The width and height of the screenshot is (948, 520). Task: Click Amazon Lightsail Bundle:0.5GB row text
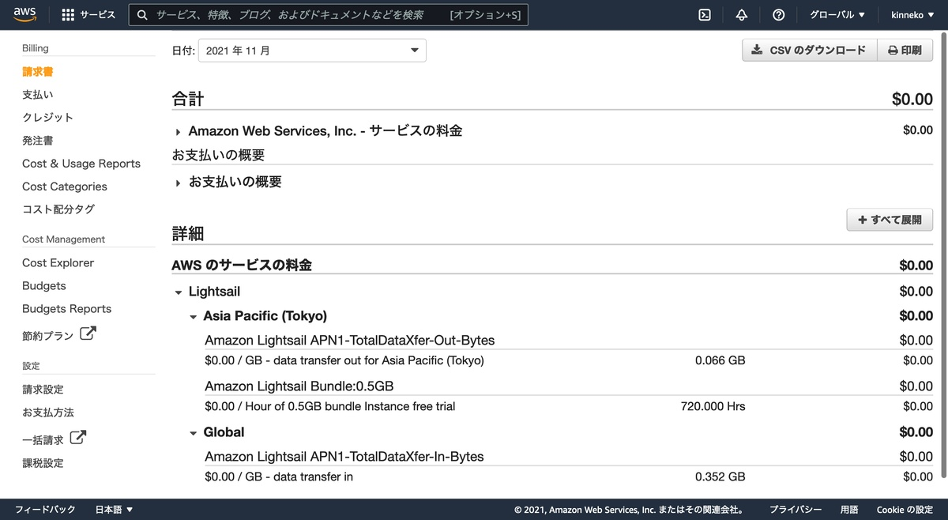(x=299, y=386)
